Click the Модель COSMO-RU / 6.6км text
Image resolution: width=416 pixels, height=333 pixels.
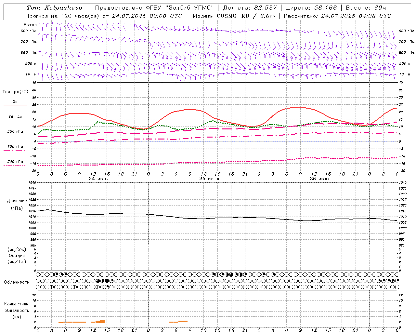[x=234, y=16]
